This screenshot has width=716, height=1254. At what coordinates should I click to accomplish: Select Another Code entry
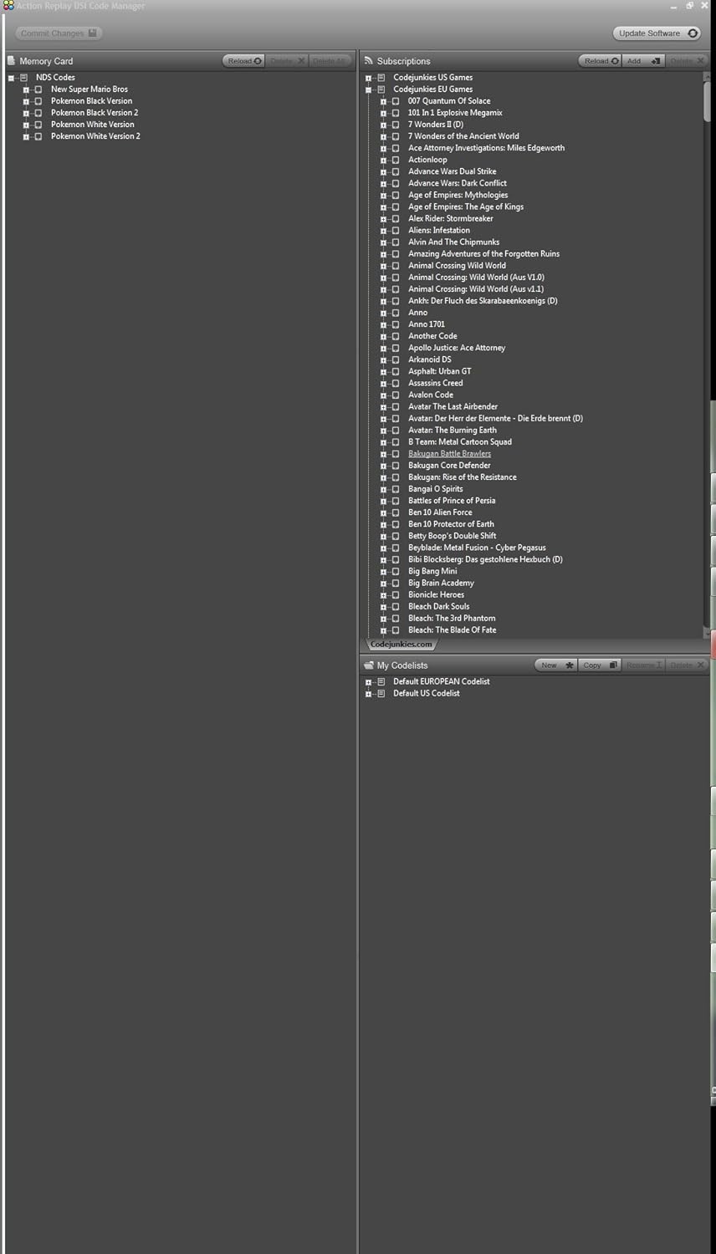pyautogui.click(x=432, y=336)
